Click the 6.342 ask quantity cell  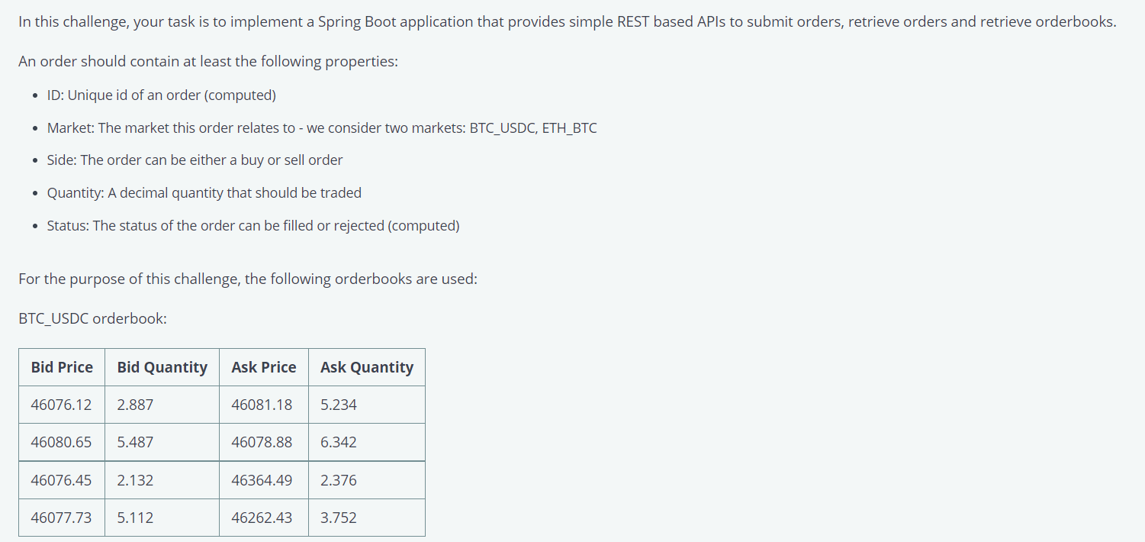[367, 442]
